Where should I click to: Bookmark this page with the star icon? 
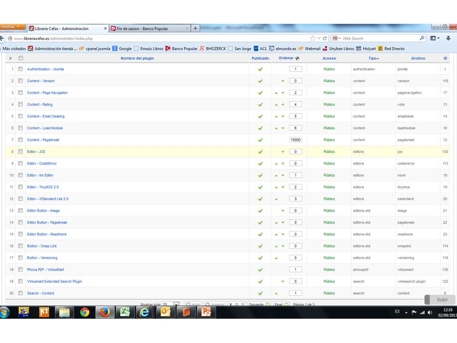pos(313,38)
